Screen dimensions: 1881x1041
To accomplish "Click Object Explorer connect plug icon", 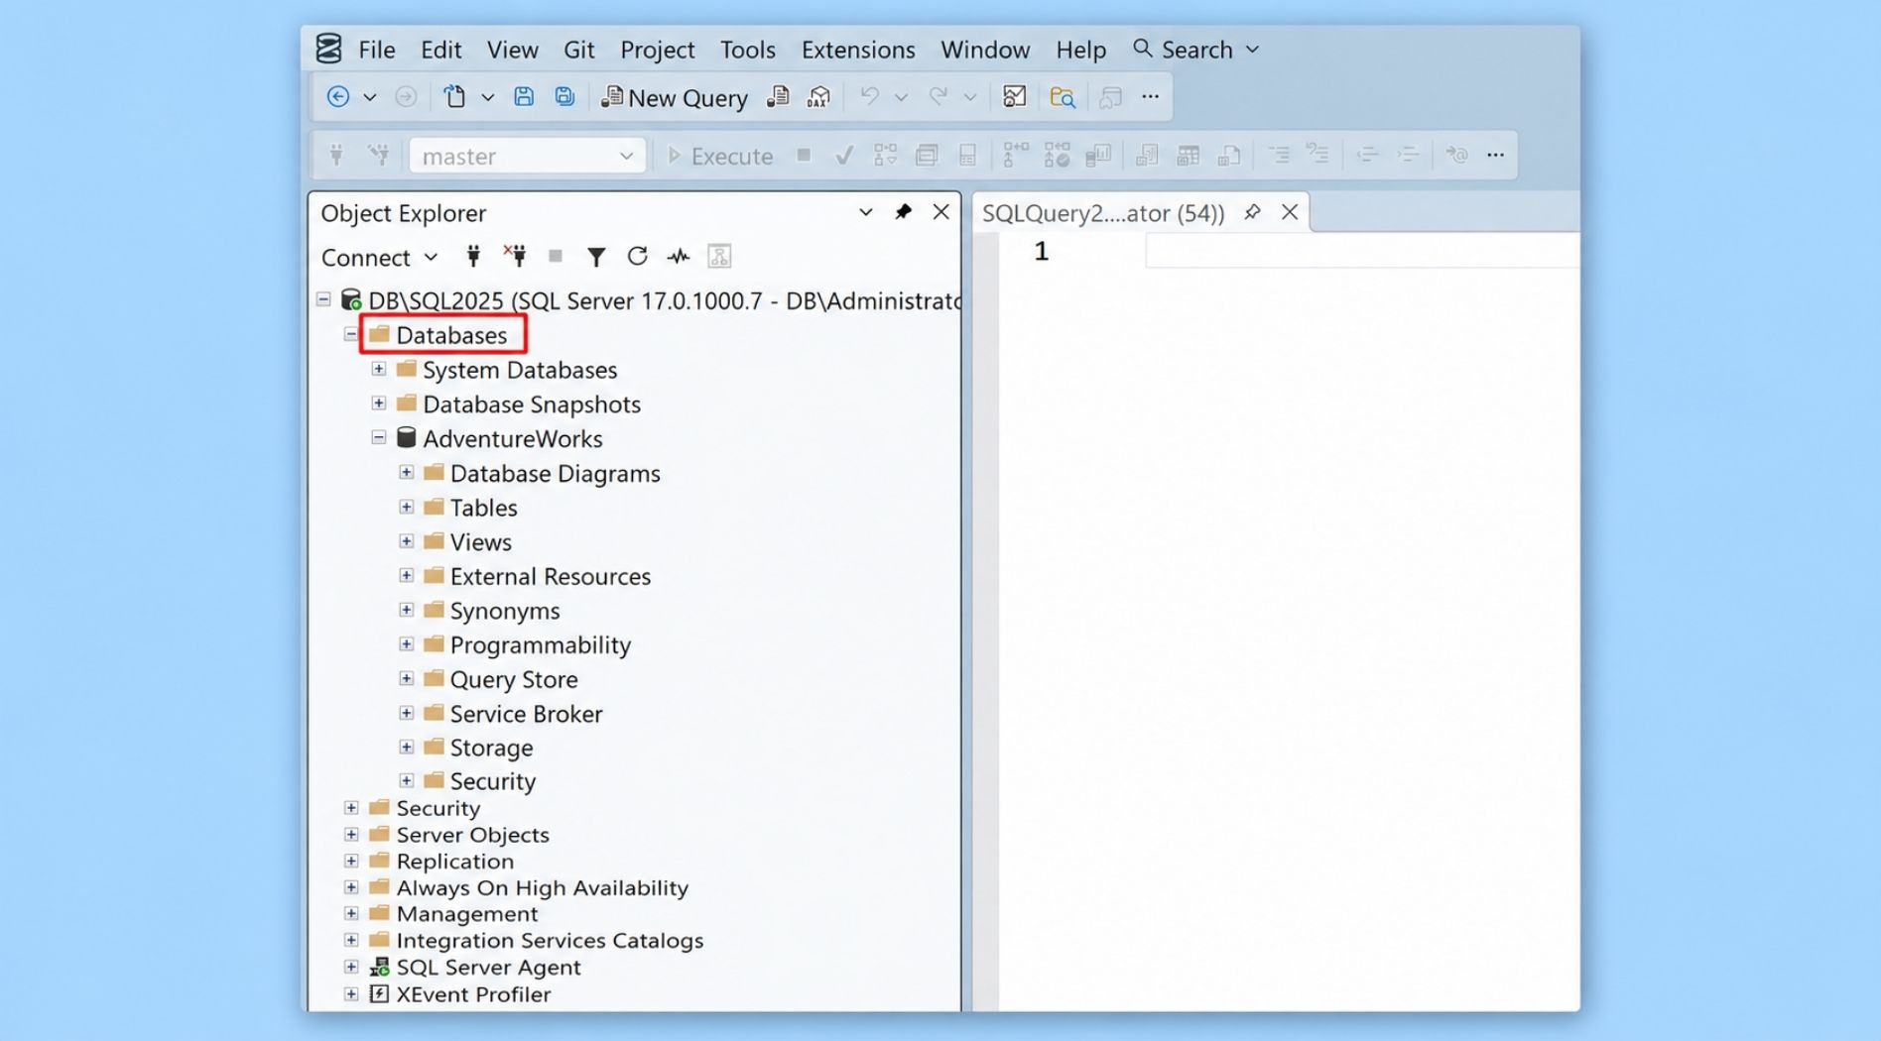I will click(x=473, y=257).
